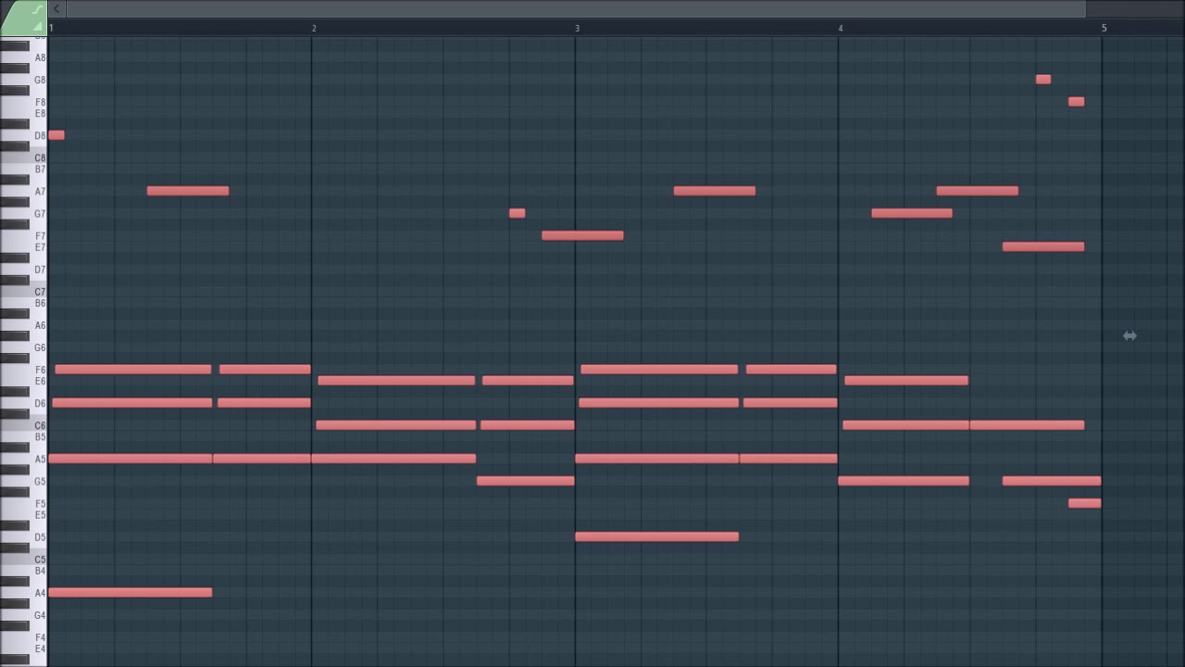Select the first C6 note in bar 2
This screenshot has height=667, width=1185.
click(396, 425)
